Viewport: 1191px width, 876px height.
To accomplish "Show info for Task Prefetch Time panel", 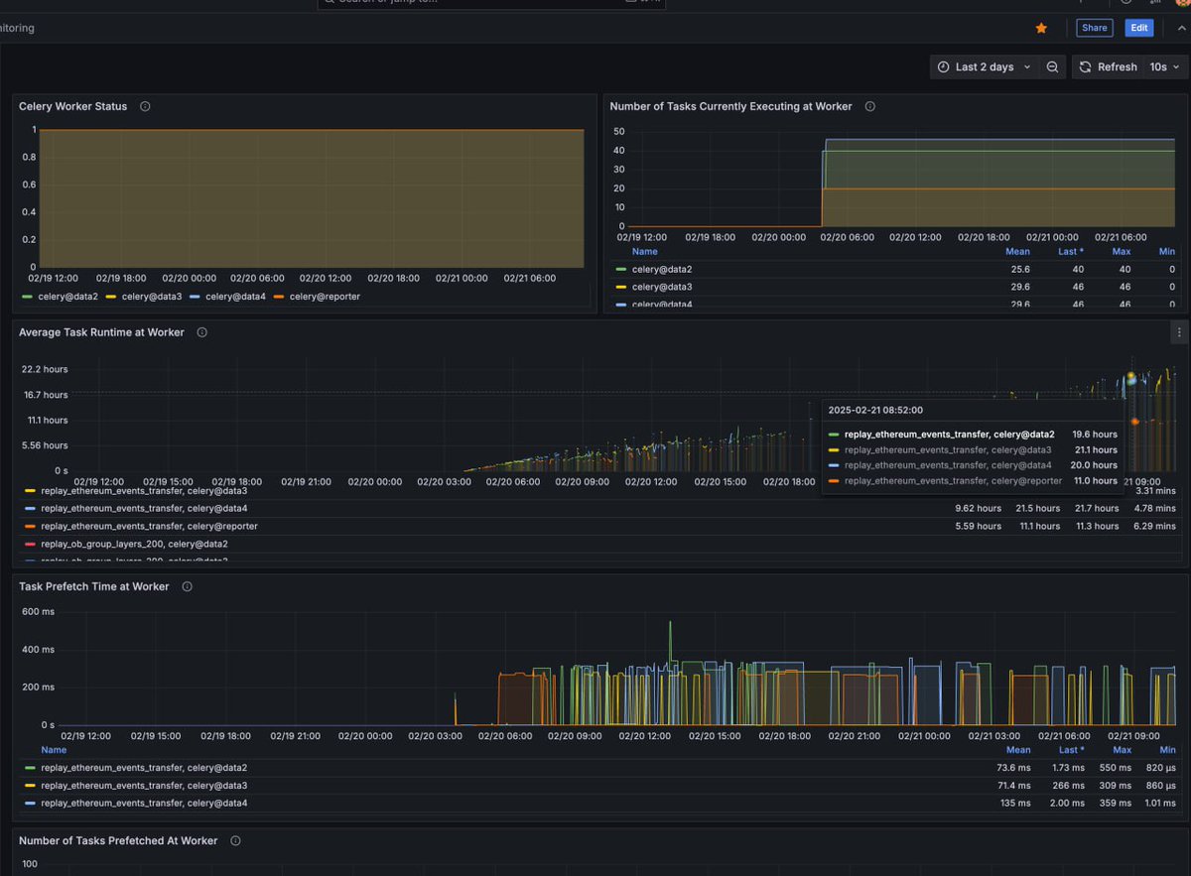I will point(188,586).
